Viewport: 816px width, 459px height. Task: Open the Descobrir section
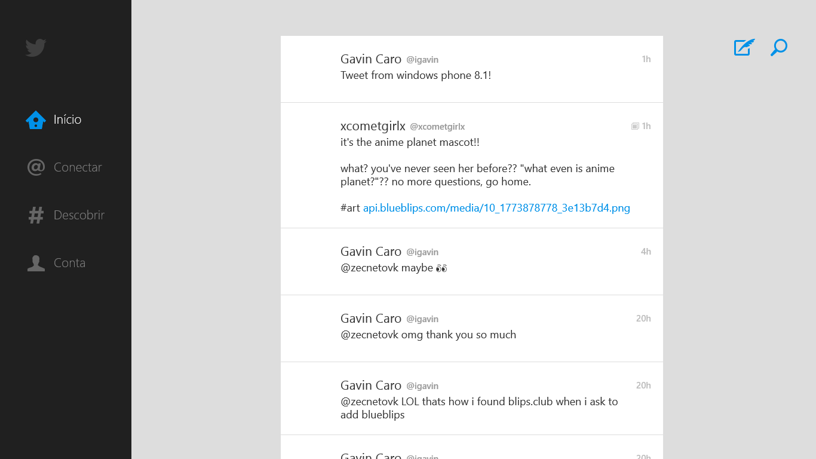pyautogui.click(x=79, y=215)
